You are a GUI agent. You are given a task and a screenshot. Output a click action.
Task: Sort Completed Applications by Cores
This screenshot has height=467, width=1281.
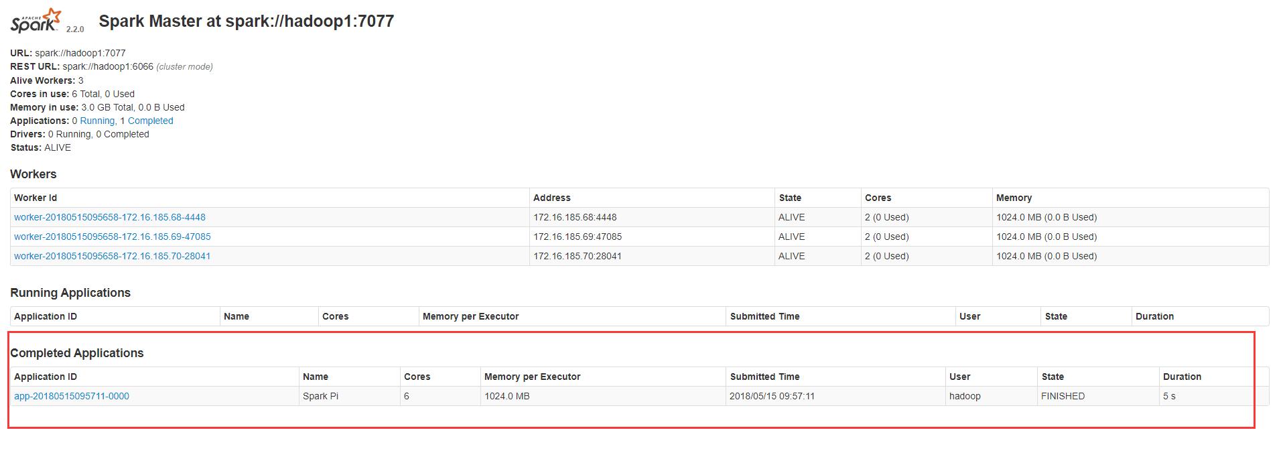coord(417,377)
